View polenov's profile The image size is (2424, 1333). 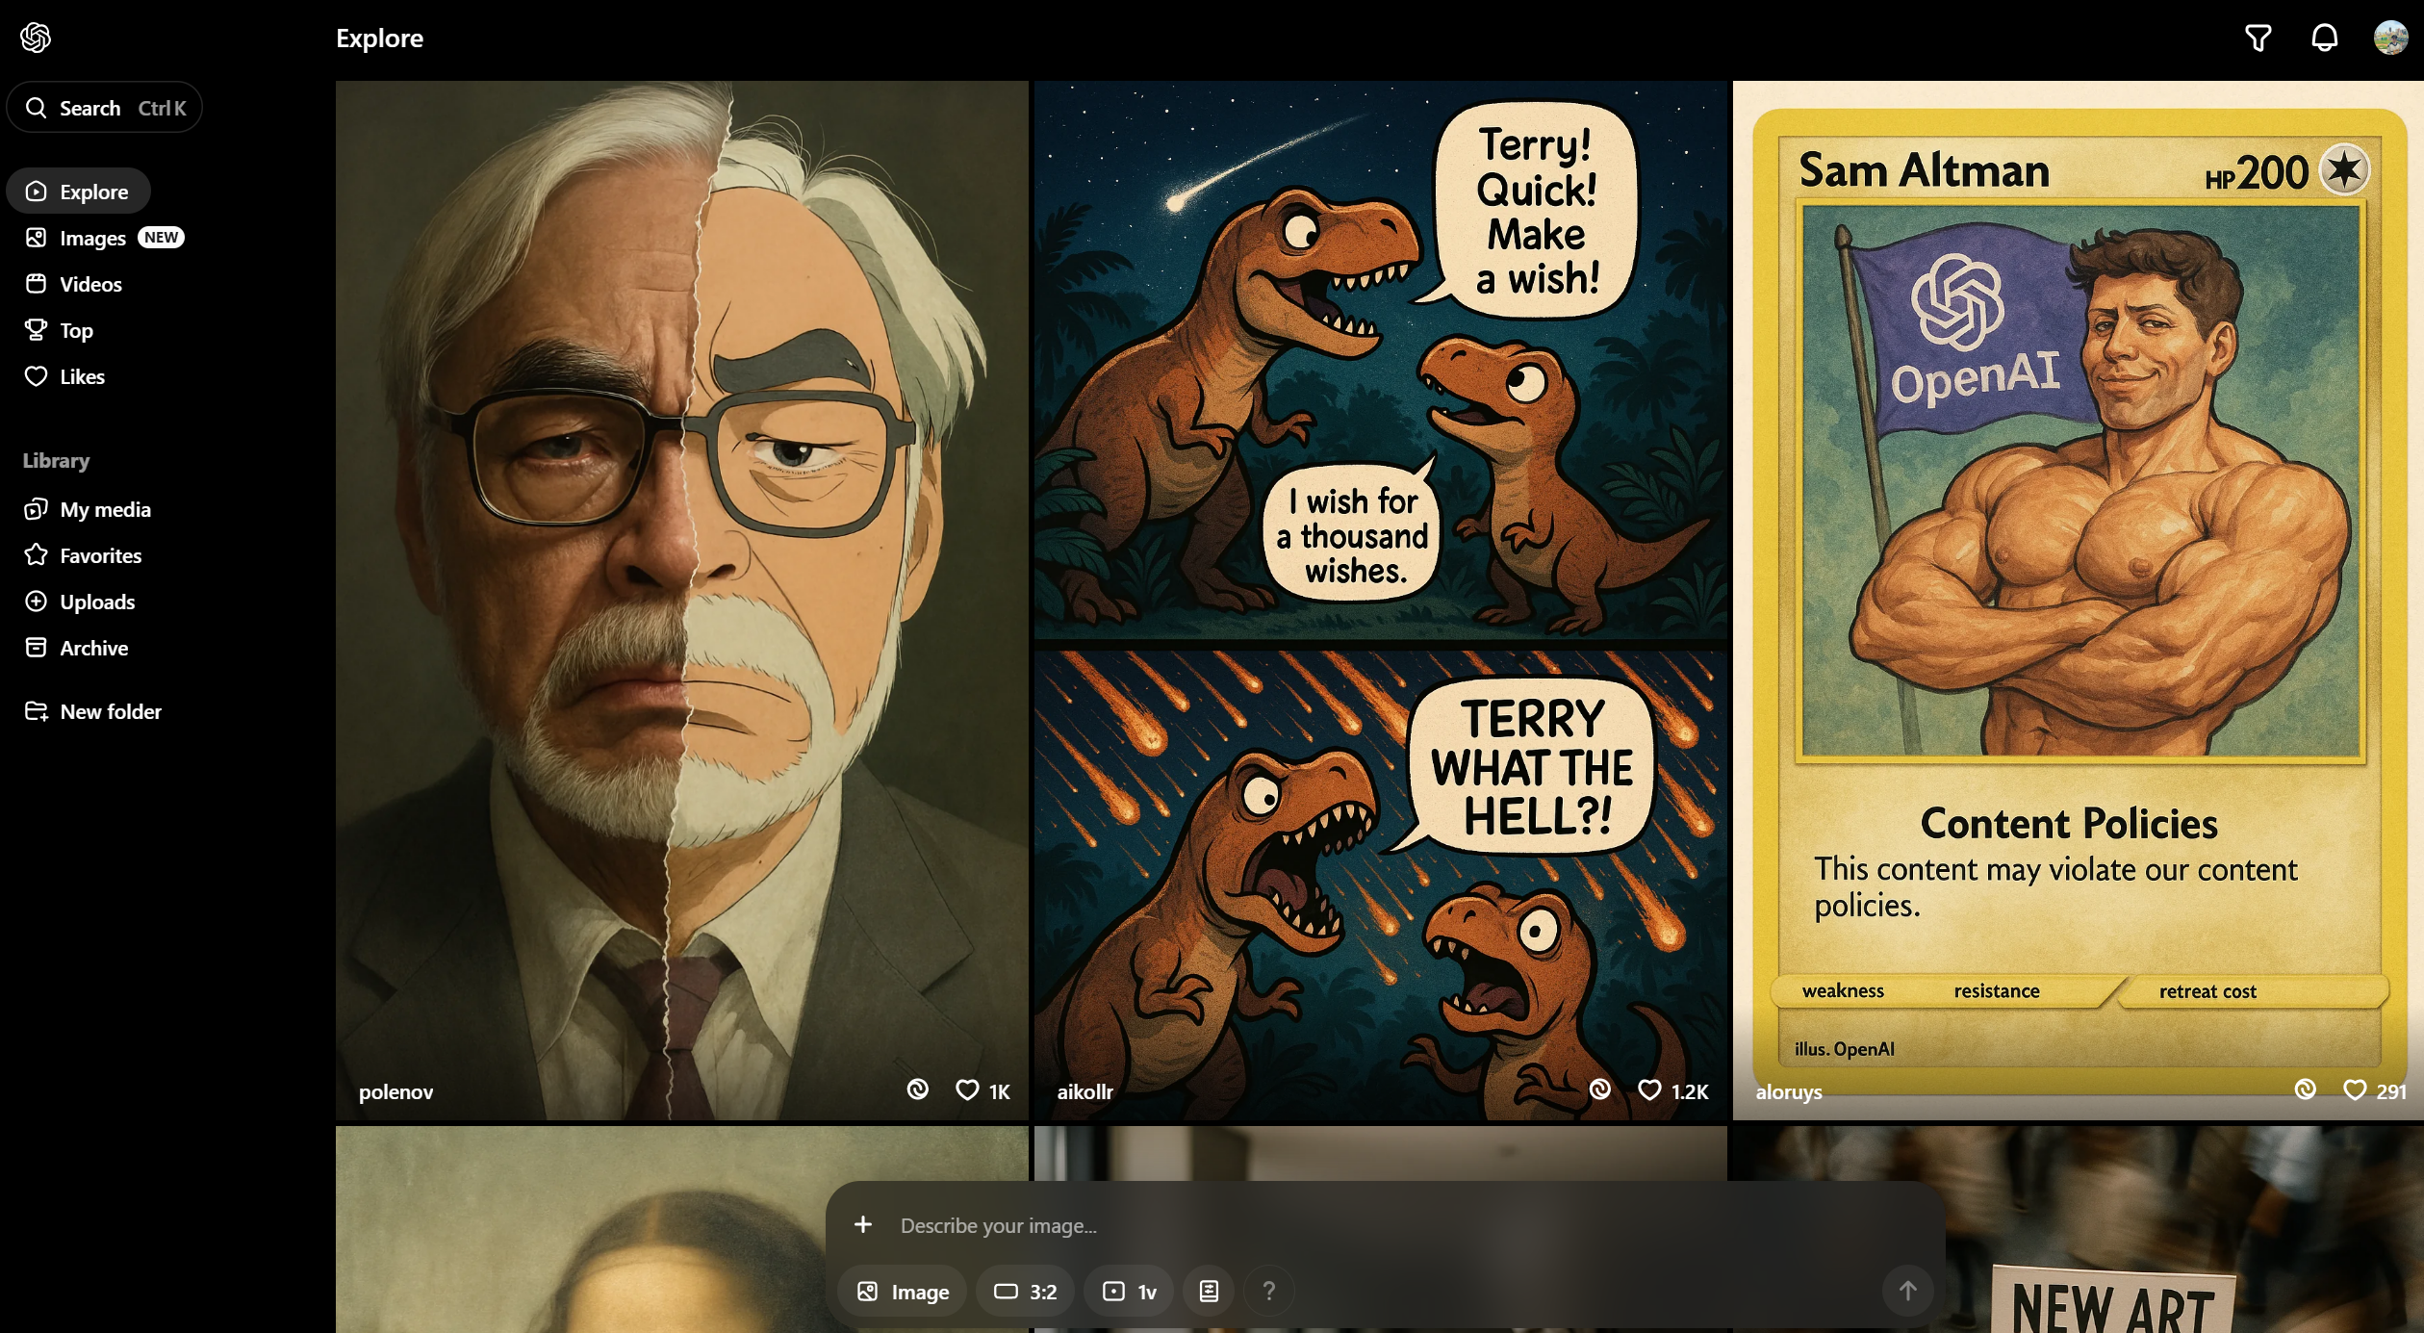tap(395, 1091)
